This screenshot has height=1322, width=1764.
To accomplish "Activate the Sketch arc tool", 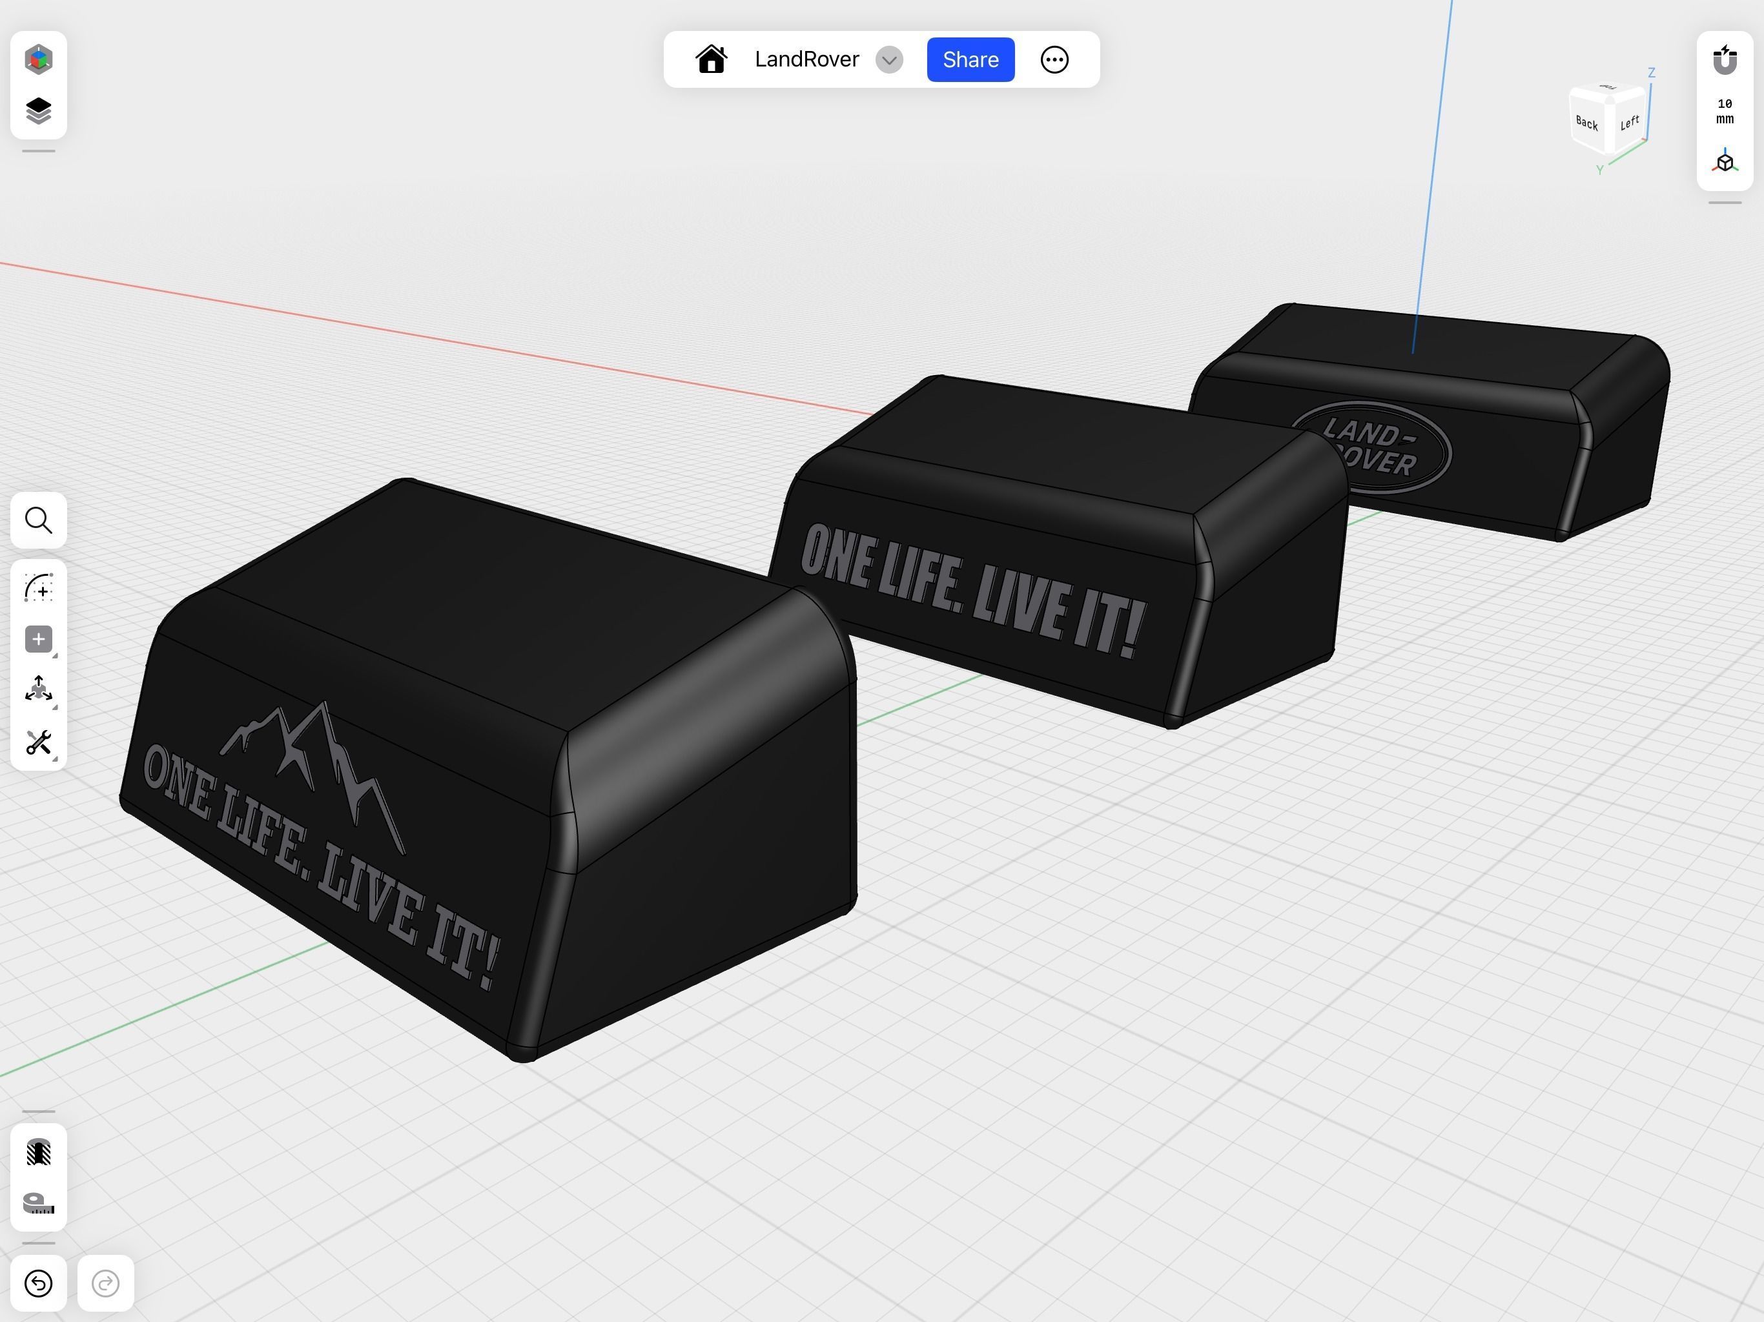I will pyautogui.click(x=38, y=587).
